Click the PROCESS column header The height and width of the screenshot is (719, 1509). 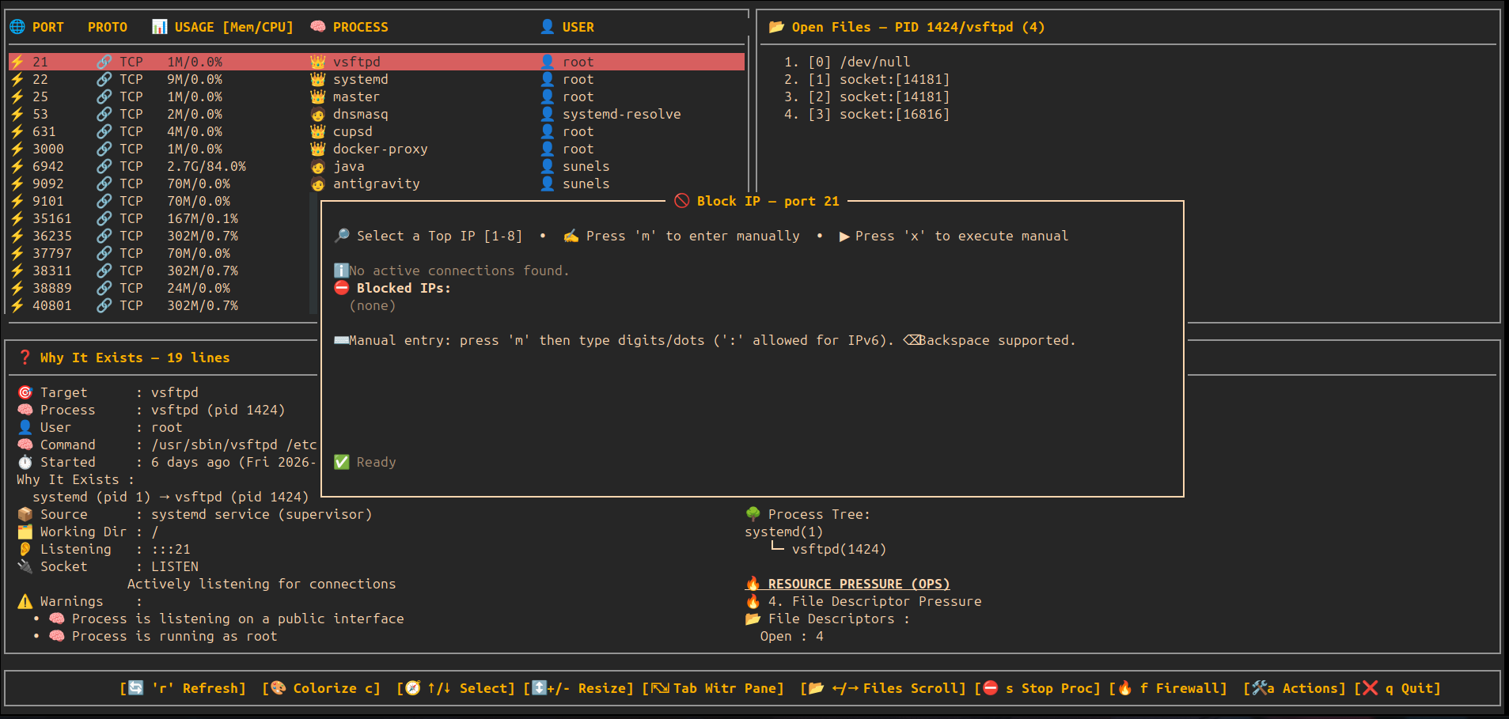click(x=360, y=27)
